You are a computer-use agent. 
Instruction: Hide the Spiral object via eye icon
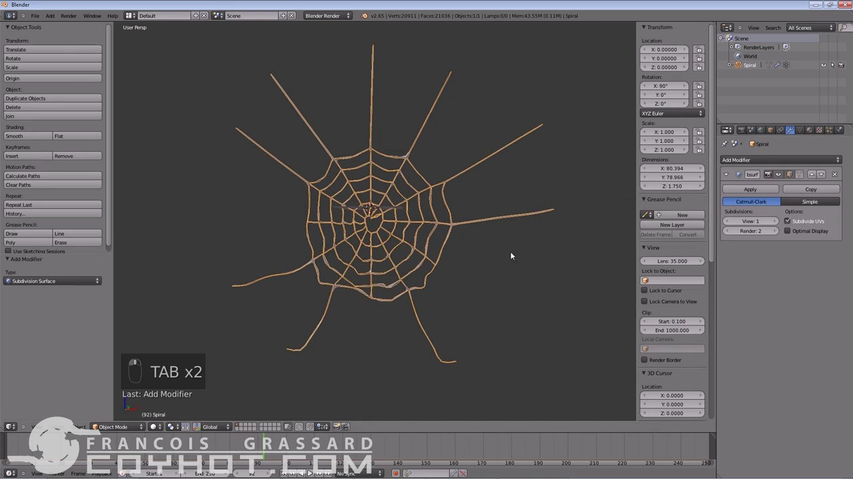[824, 65]
